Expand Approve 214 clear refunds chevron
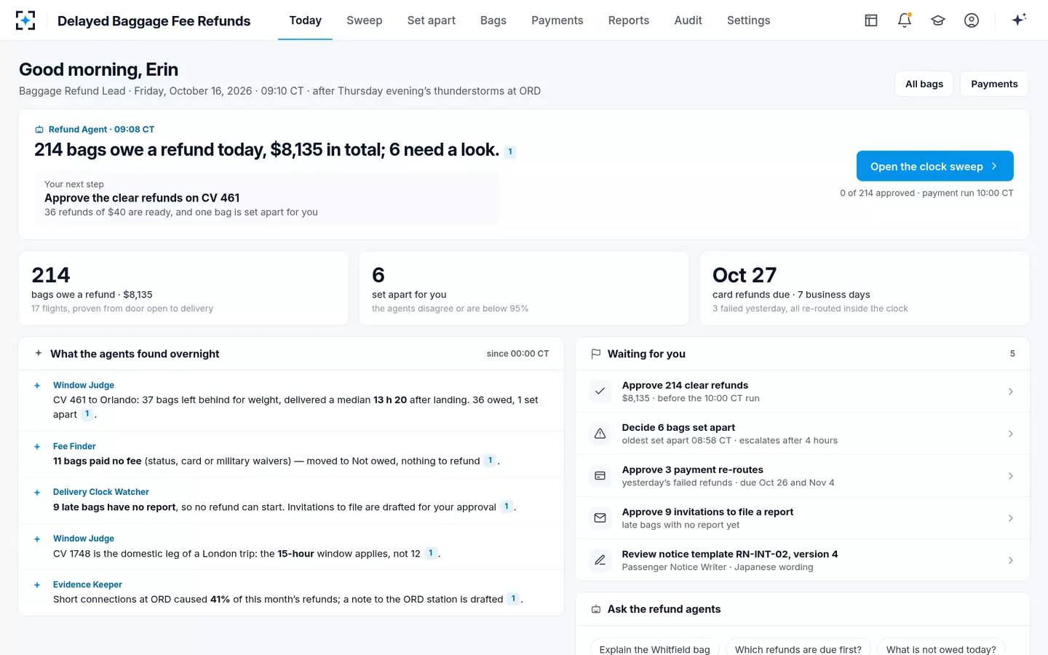This screenshot has width=1048, height=655. tap(1011, 392)
